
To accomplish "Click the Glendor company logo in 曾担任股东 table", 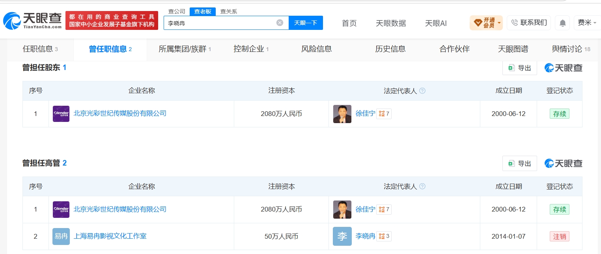I will (x=61, y=114).
